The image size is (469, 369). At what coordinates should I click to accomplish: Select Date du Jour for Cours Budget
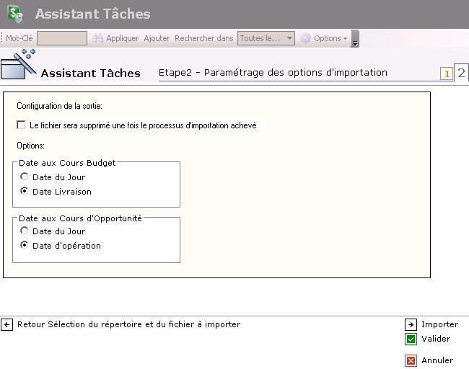(x=25, y=177)
